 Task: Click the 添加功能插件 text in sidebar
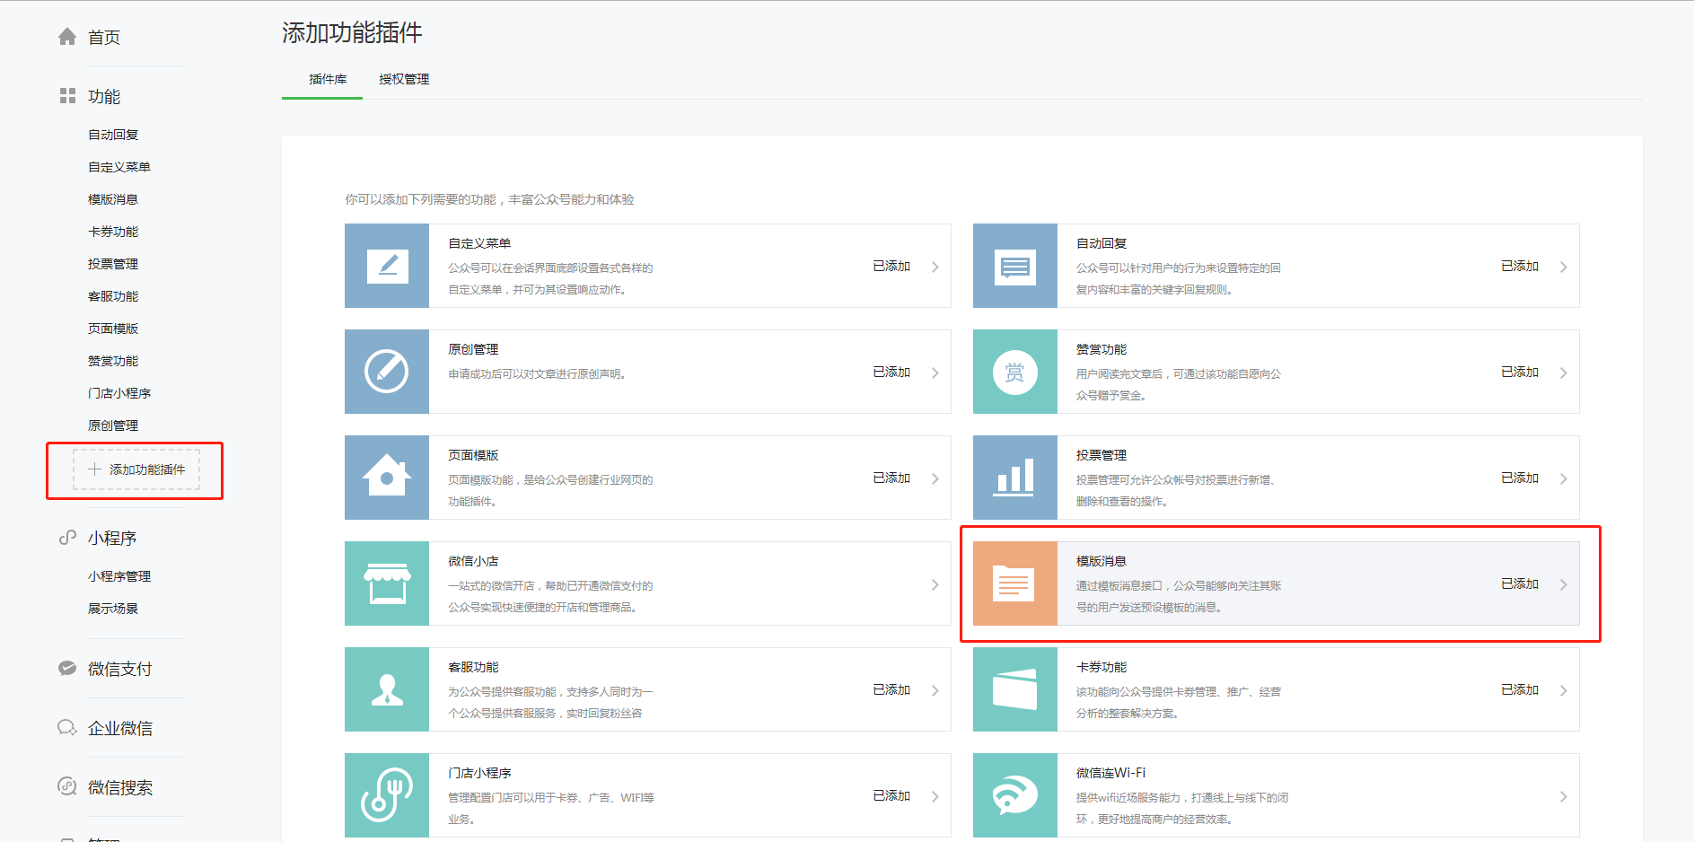pyautogui.click(x=147, y=469)
